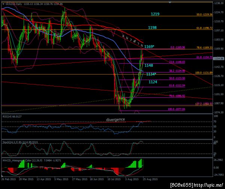This screenshot has height=189, width=225.
Task: Open the dropdown arrow beside GOLD@ Daily
Action: click(3, 4)
